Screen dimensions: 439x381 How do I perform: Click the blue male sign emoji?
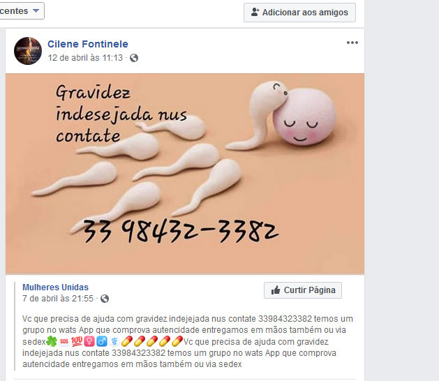pyautogui.click(x=102, y=341)
